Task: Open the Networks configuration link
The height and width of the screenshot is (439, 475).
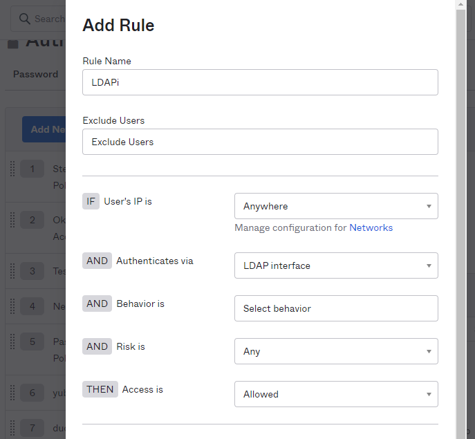Action: [371, 227]
